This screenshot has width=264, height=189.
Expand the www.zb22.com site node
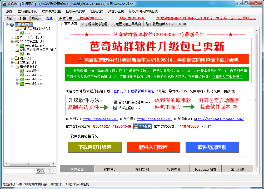click(x=17, y=46)
